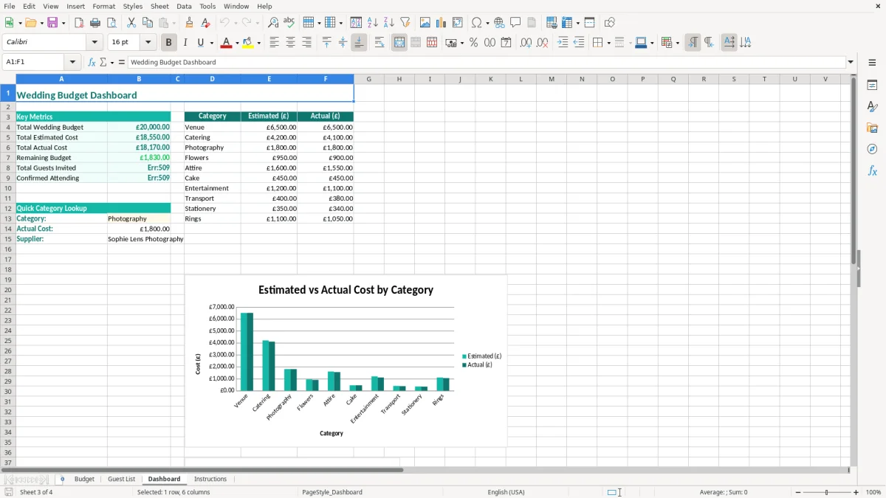Enable center horizontal alignment
Screen dimensions: 886x498
pyautogui.click(x=290, y=42)
